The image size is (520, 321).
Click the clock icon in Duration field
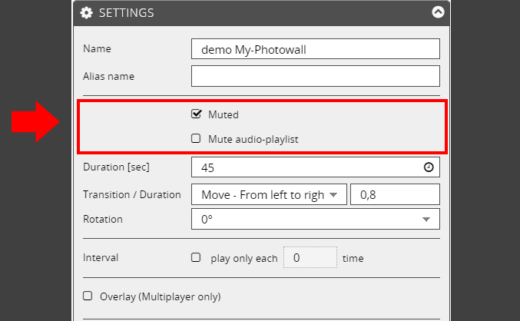[429, 167]
